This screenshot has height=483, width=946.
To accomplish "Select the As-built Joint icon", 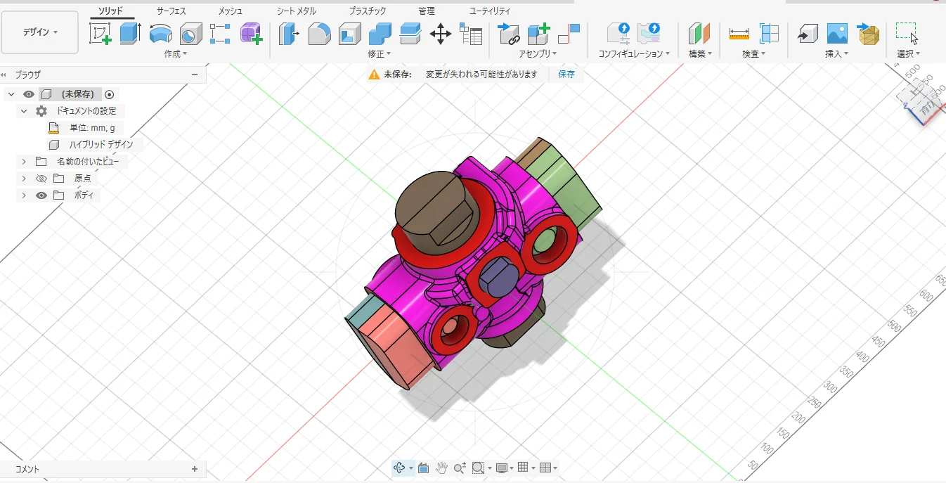I will pyautogui.click(x=569, y=33).
